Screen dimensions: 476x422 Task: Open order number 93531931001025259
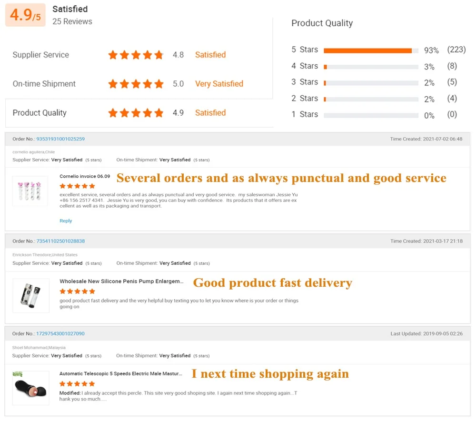pos(60,139)
